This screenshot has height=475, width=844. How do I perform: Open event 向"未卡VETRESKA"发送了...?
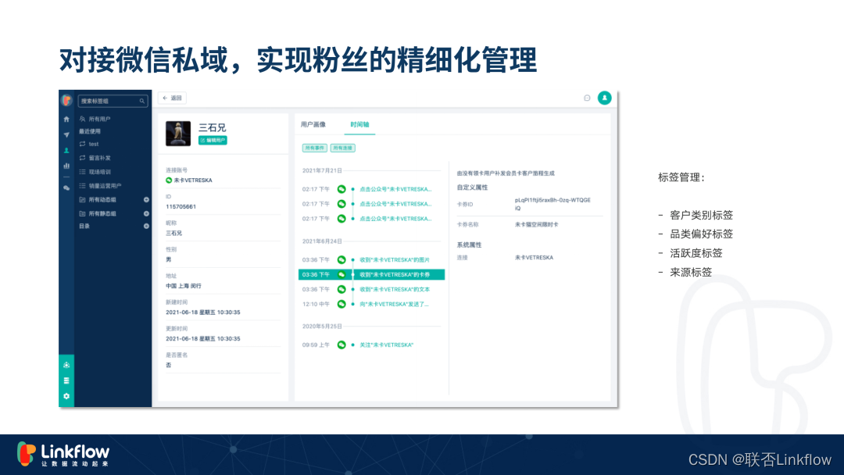(x=394, y=304)
